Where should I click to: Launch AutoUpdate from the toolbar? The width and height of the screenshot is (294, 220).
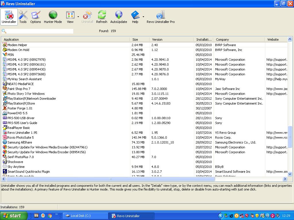point(119,17)
